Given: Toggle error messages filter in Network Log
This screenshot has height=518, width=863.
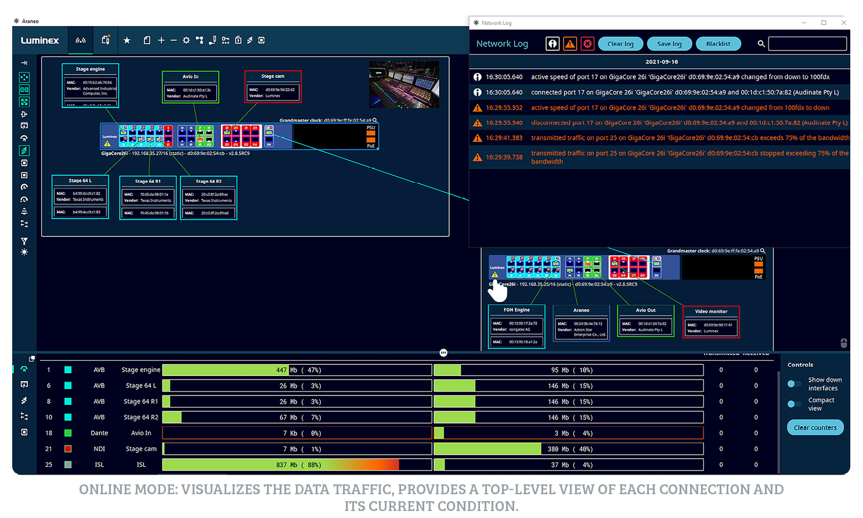Looking at the screenshot, I should tap(587, 44).
